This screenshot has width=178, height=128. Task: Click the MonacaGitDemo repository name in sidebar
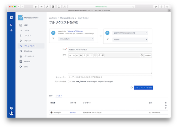(31, 18)
